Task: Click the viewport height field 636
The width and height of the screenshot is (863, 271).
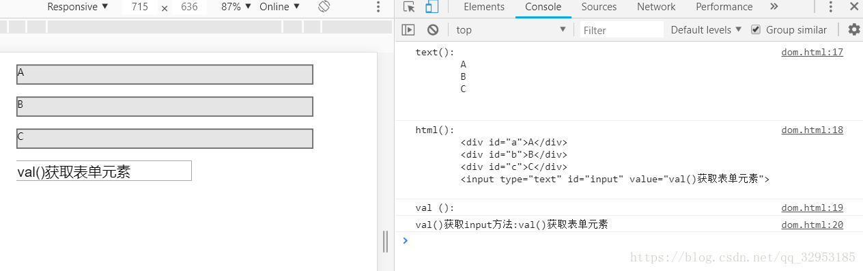Action: pyautogui.click(x=189, y=7)
